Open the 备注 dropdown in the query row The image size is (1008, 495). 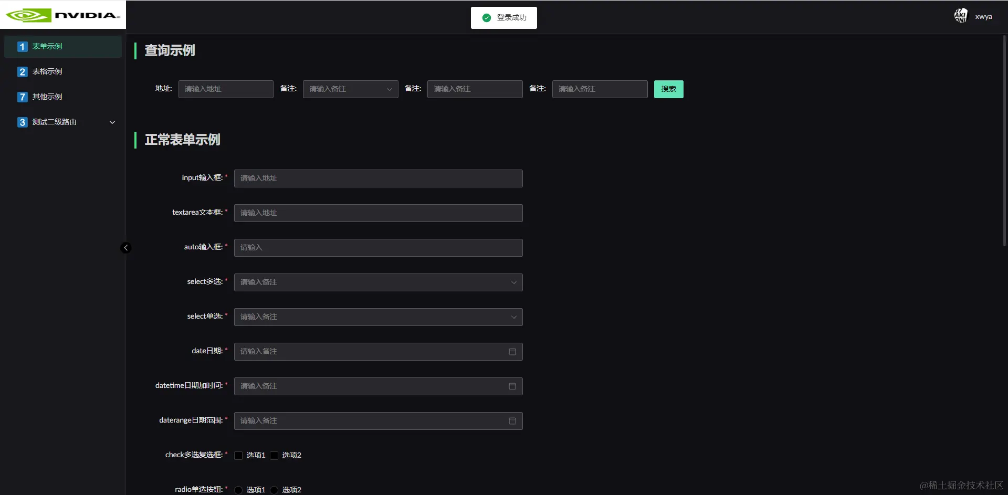pyautogui.click(x=350, y=89)
